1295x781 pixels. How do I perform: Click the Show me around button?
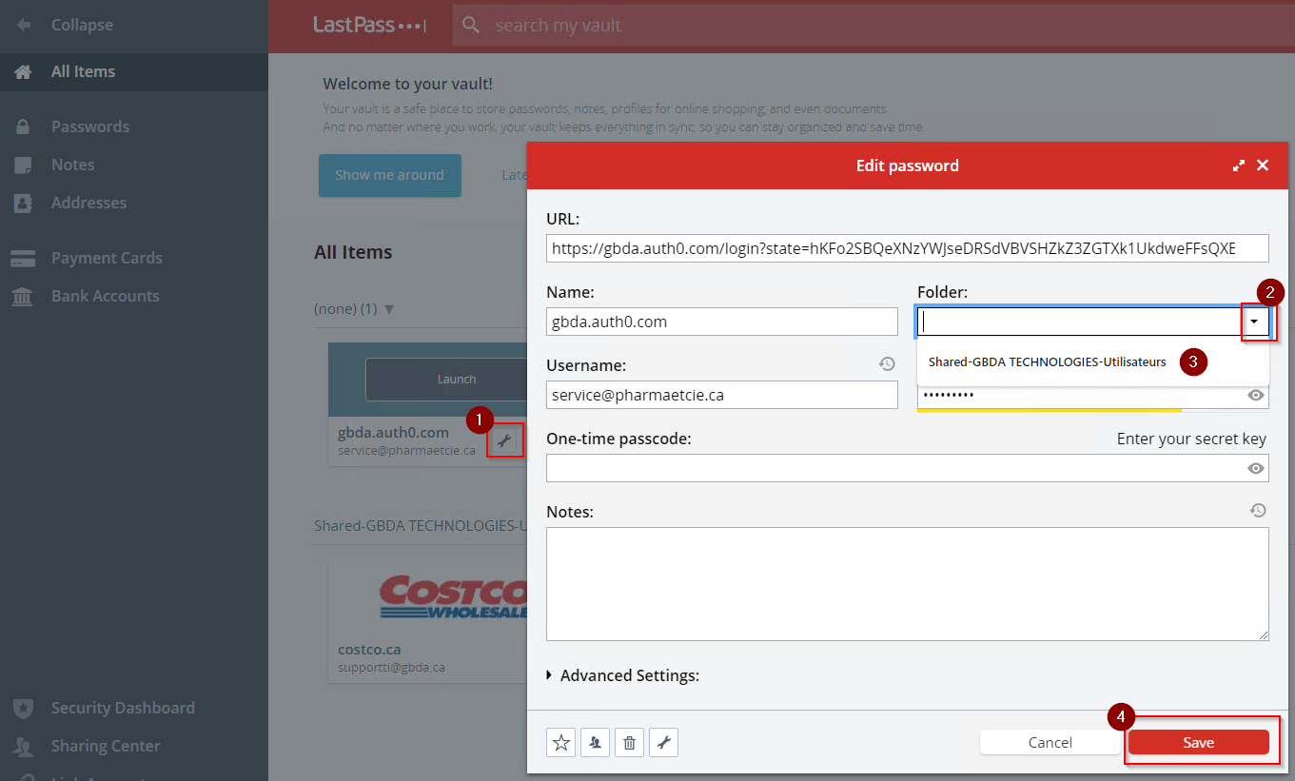(x=390, y=175)
